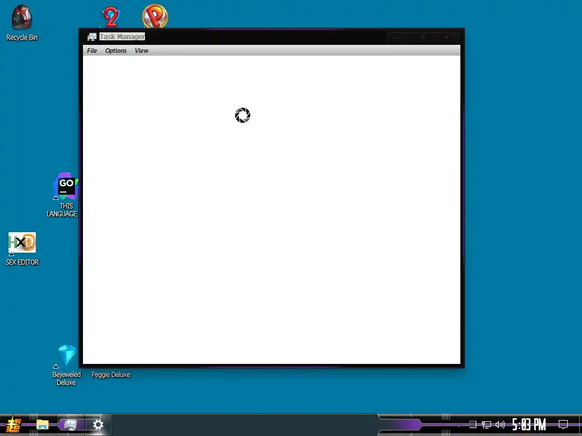Image resolution: width=582 pixels, height=436 pixels.
Task: Click the grid-like tray icon
Action: pyautogui.click(x=472, y=425)
